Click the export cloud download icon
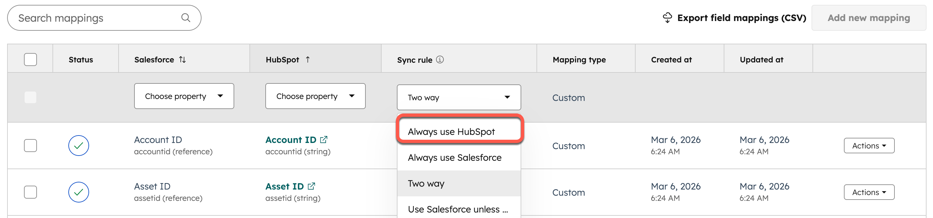The image size is (933, 218). pyautogui.click(x=667, y=17)
